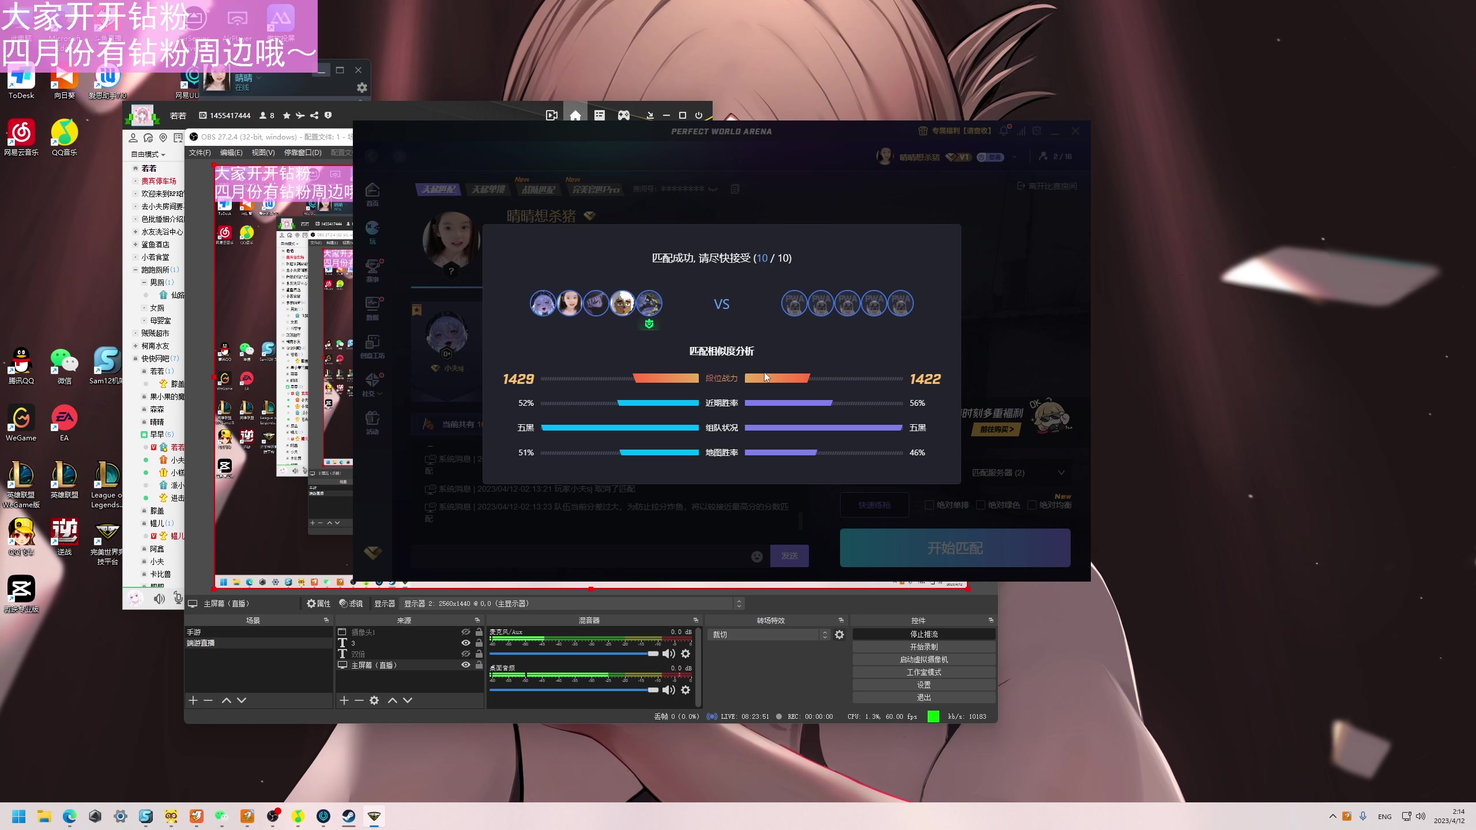Click the YY speaker icon at bottom
The height and width of the screenshot is (830, 1476).
point(159,599)
